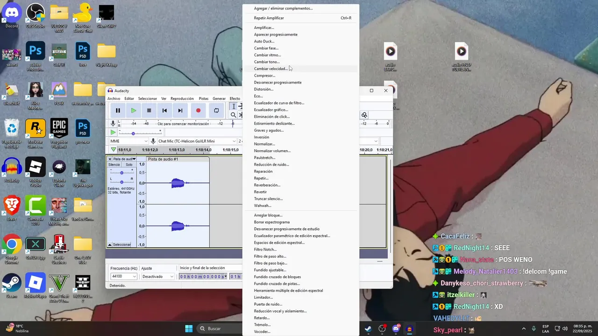Toggle the Loop button in Audacity
598x336 pixels.
216,111
